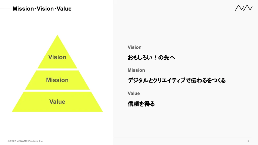Click the text おもしろい！の先へ
258x145 pixels.
151,58
